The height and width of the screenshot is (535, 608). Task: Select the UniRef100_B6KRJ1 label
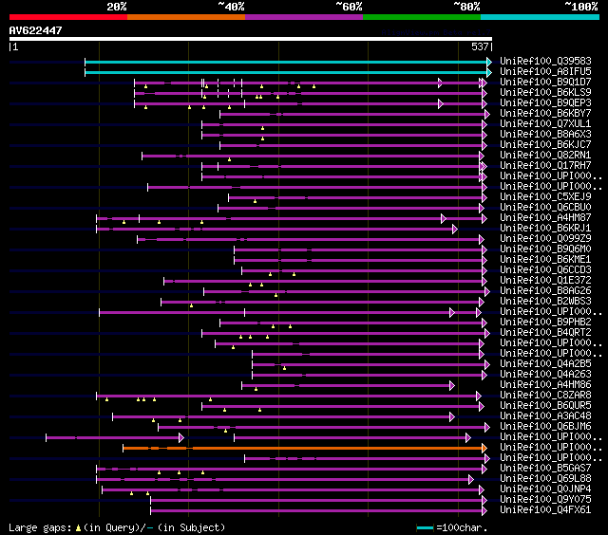(545, 229)
